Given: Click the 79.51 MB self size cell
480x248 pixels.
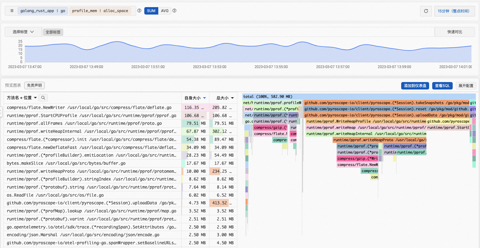Looking at the screenshot, I should coord(195,124).
